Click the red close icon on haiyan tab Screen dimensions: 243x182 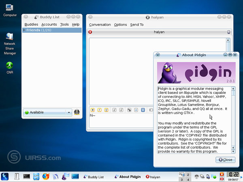[90, 32]
